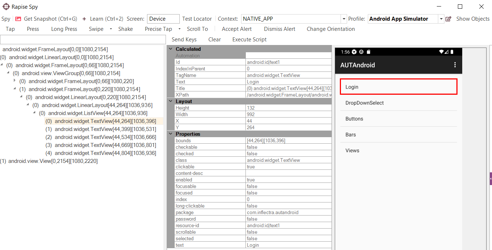This screenshot has width=492, height=250.
Task: Click the Rapise Spy crosshair logo
Action: (6, 7)
